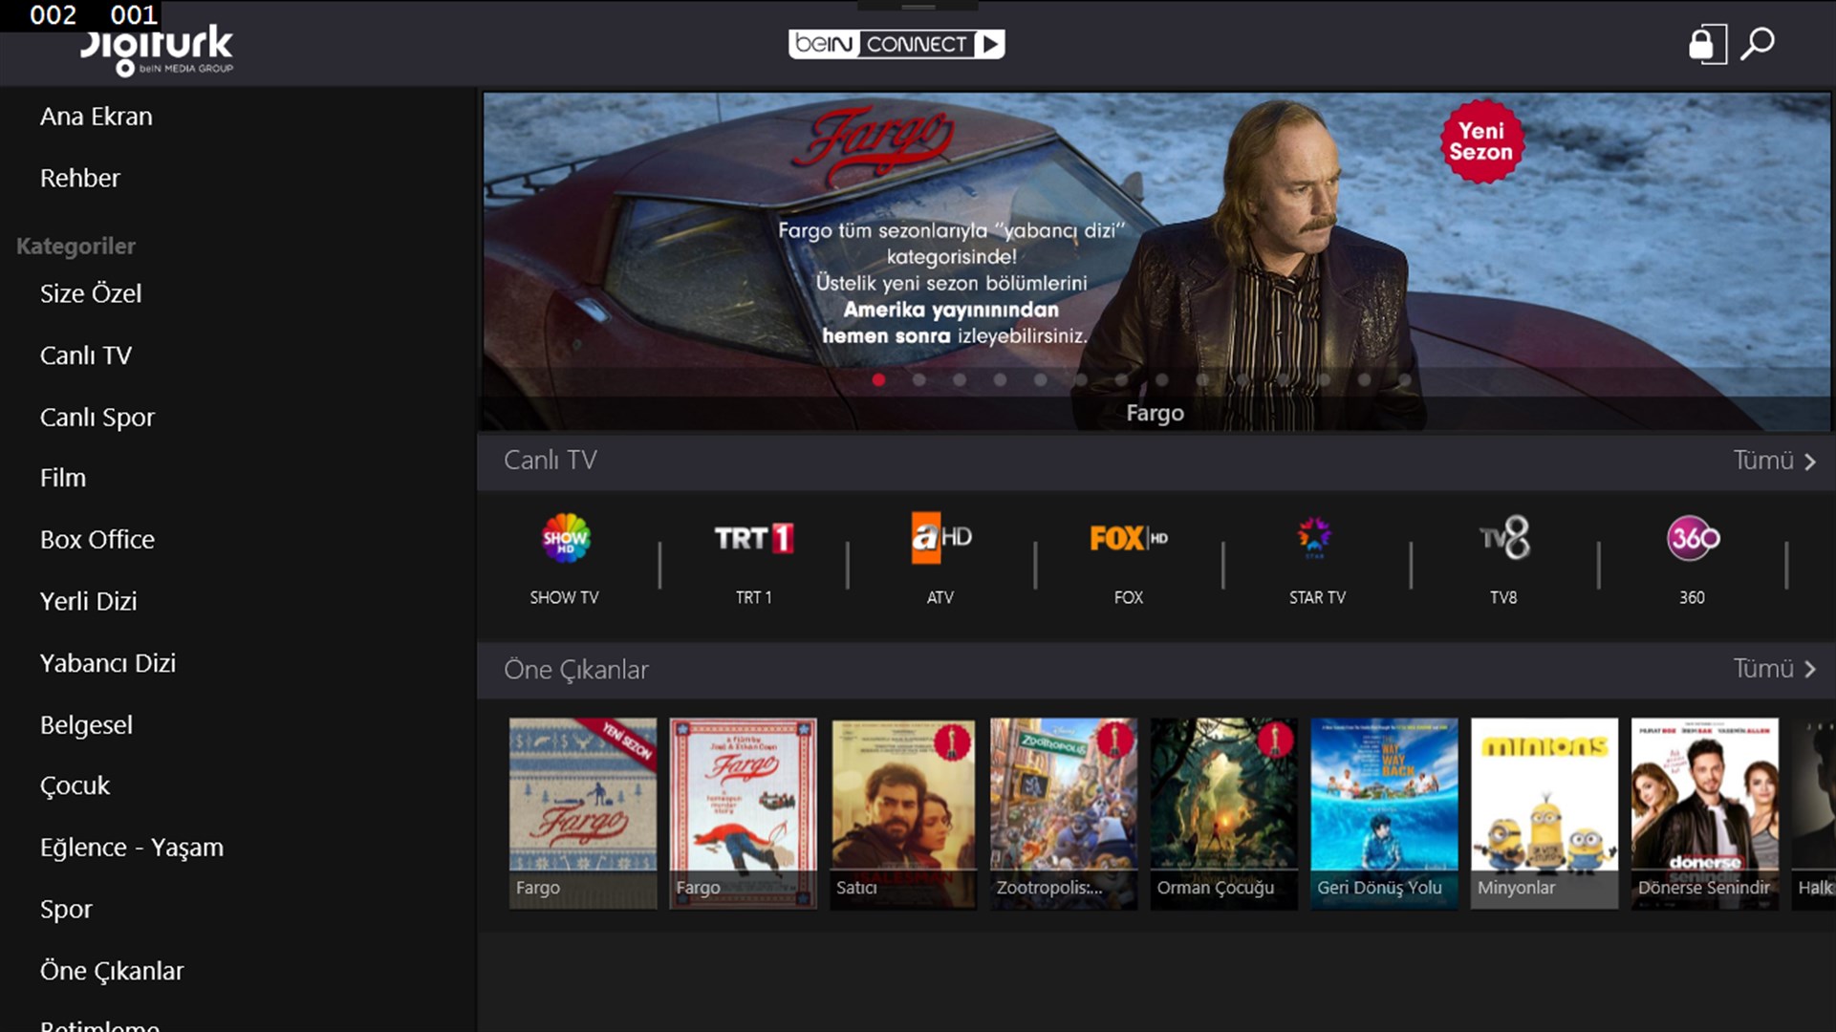
Task: Open Yabancı Dizi category
Action: click(108, 663)
